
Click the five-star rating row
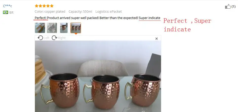pyautogui.click(x=44, y=6)
